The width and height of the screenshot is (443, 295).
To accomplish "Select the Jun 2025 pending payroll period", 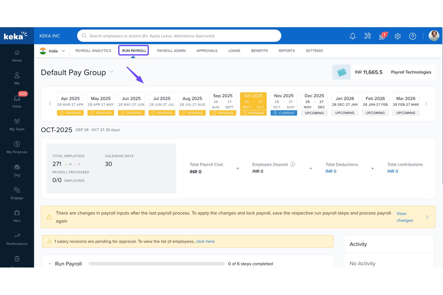I will pyautogui.click(x=131, y=104).
